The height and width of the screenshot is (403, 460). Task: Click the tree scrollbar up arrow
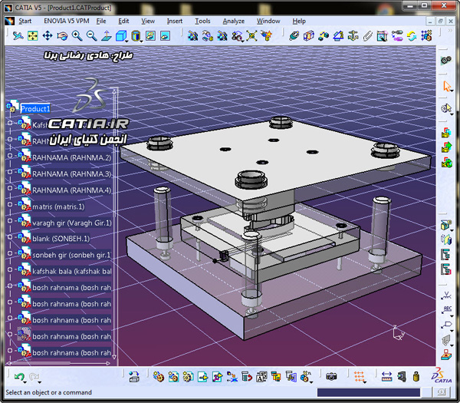click(114, 91)
